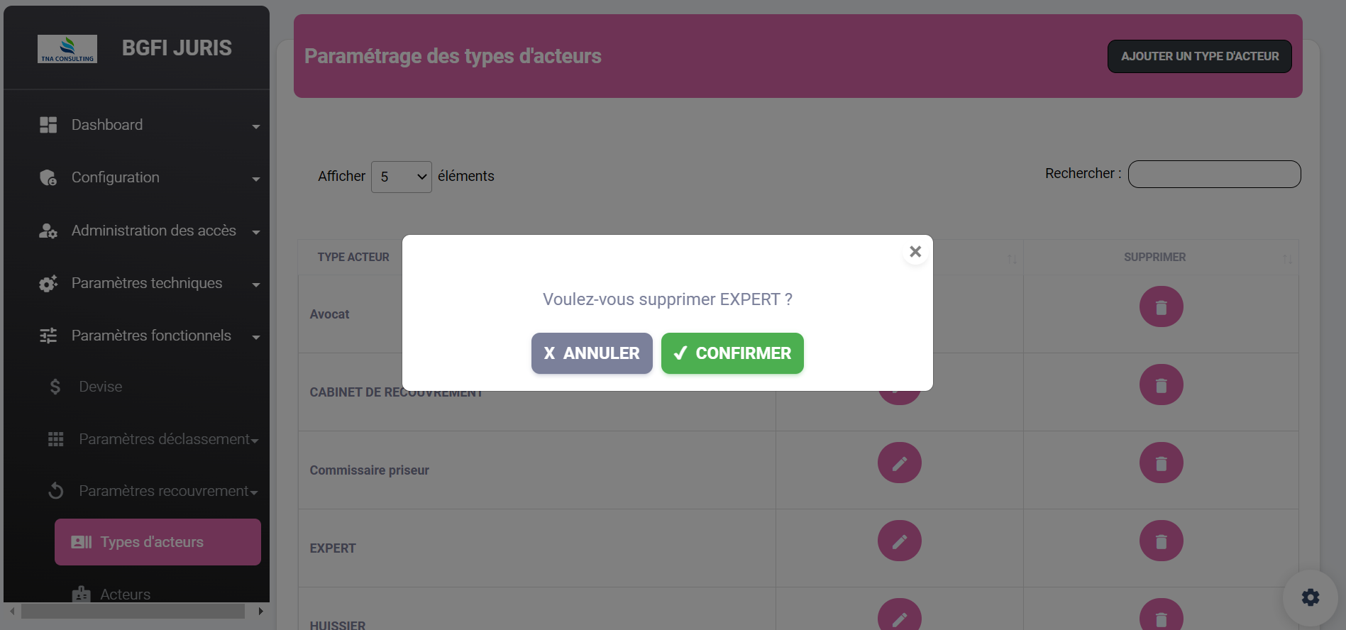Click the sidebar horizontal scrollbar
Image resolution: width=1346 pixels, height=630 pixels.
[133, 611]
